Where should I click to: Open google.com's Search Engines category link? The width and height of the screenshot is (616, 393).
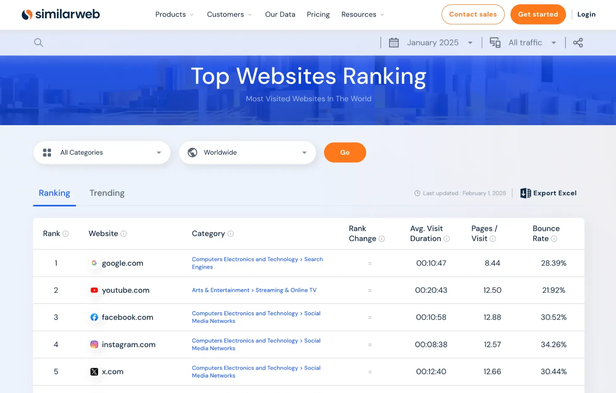257,263
